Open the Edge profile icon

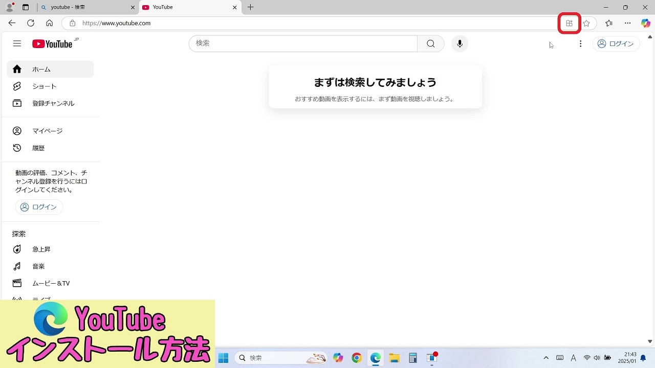click(10, 7)
